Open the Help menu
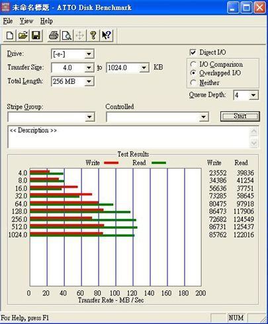The image size is (268, 324). 46,21
